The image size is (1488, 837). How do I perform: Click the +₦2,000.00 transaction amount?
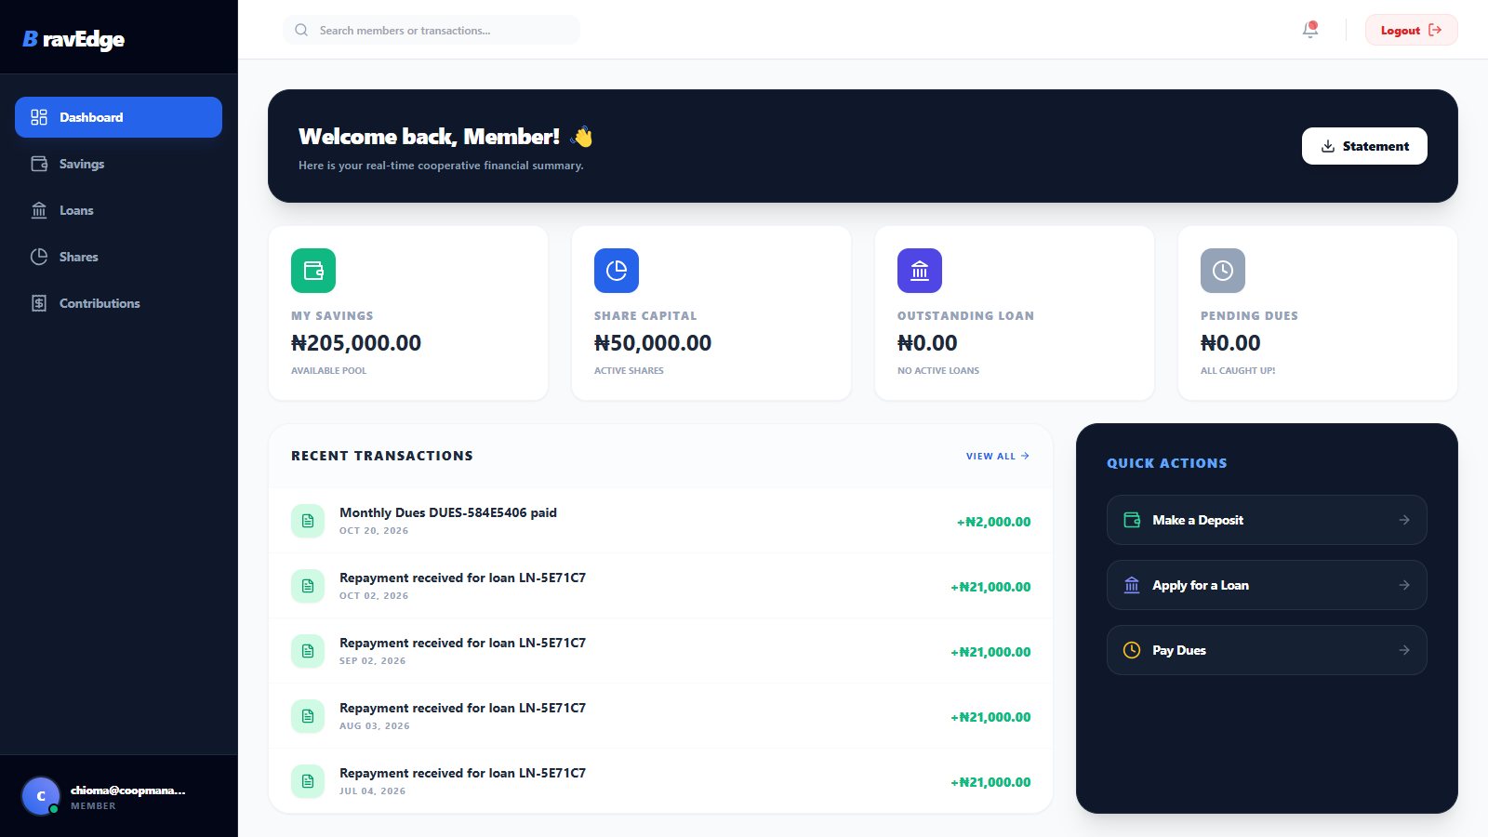pos(993,522)
